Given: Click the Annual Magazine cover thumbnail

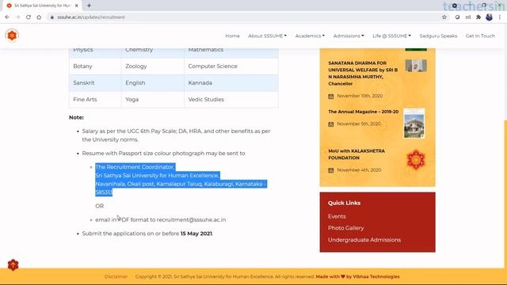Looking at the screenshot, I should coord(414,123).
